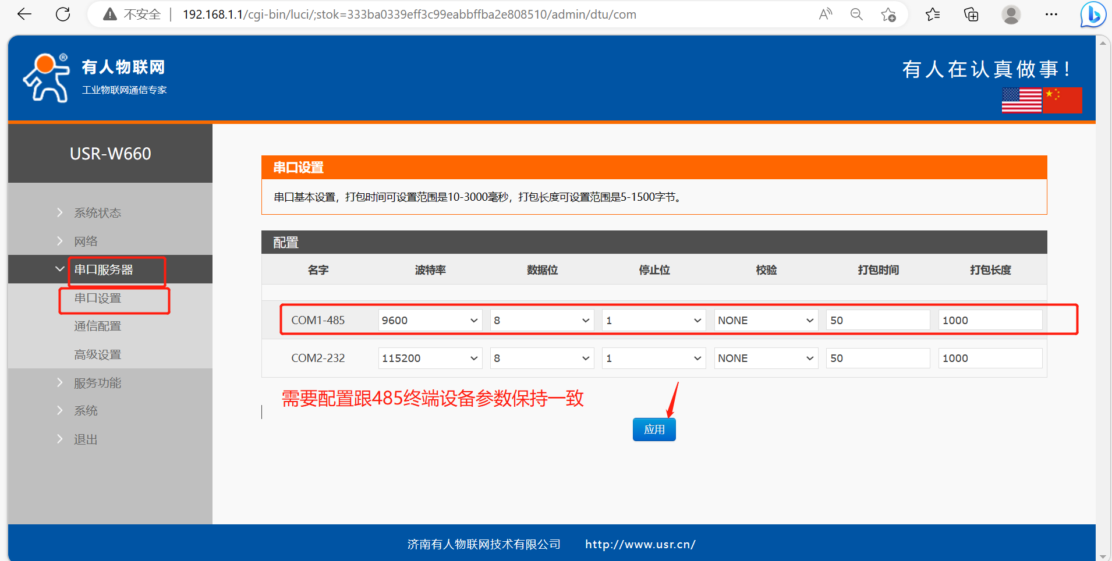
Task: Click the read aloud icon
Action: pyautogui.click(x=825, y=15)
